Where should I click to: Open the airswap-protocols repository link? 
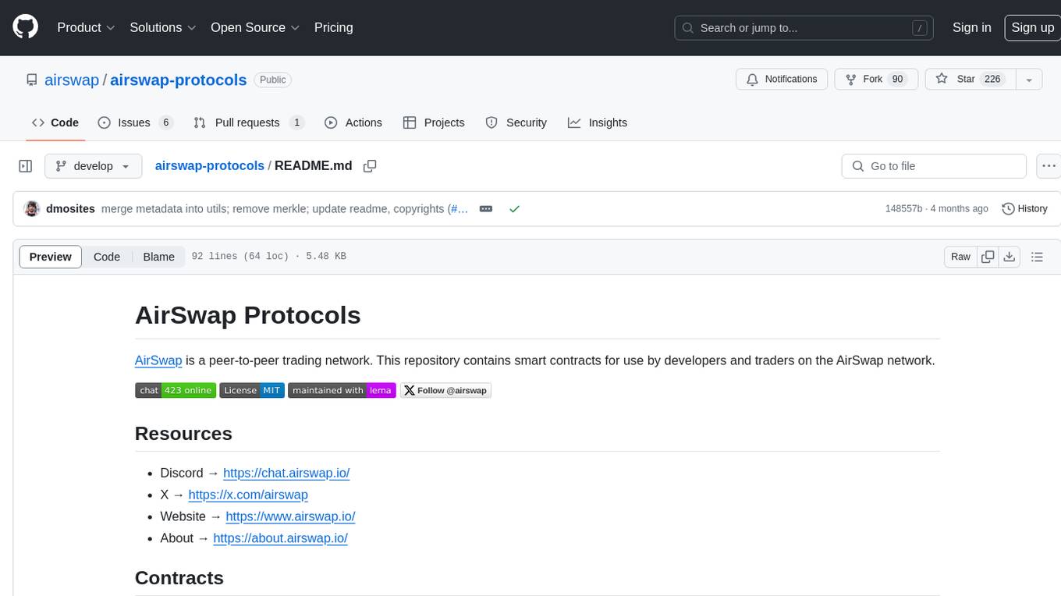(179, 80)
